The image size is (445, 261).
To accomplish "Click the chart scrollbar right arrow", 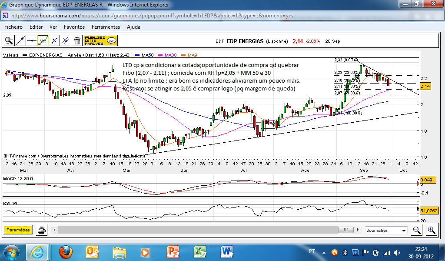I will pos(358,230).
